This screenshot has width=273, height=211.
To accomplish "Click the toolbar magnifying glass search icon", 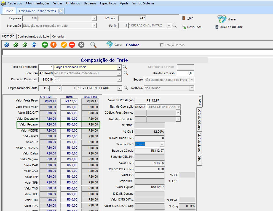I will 93,45.
